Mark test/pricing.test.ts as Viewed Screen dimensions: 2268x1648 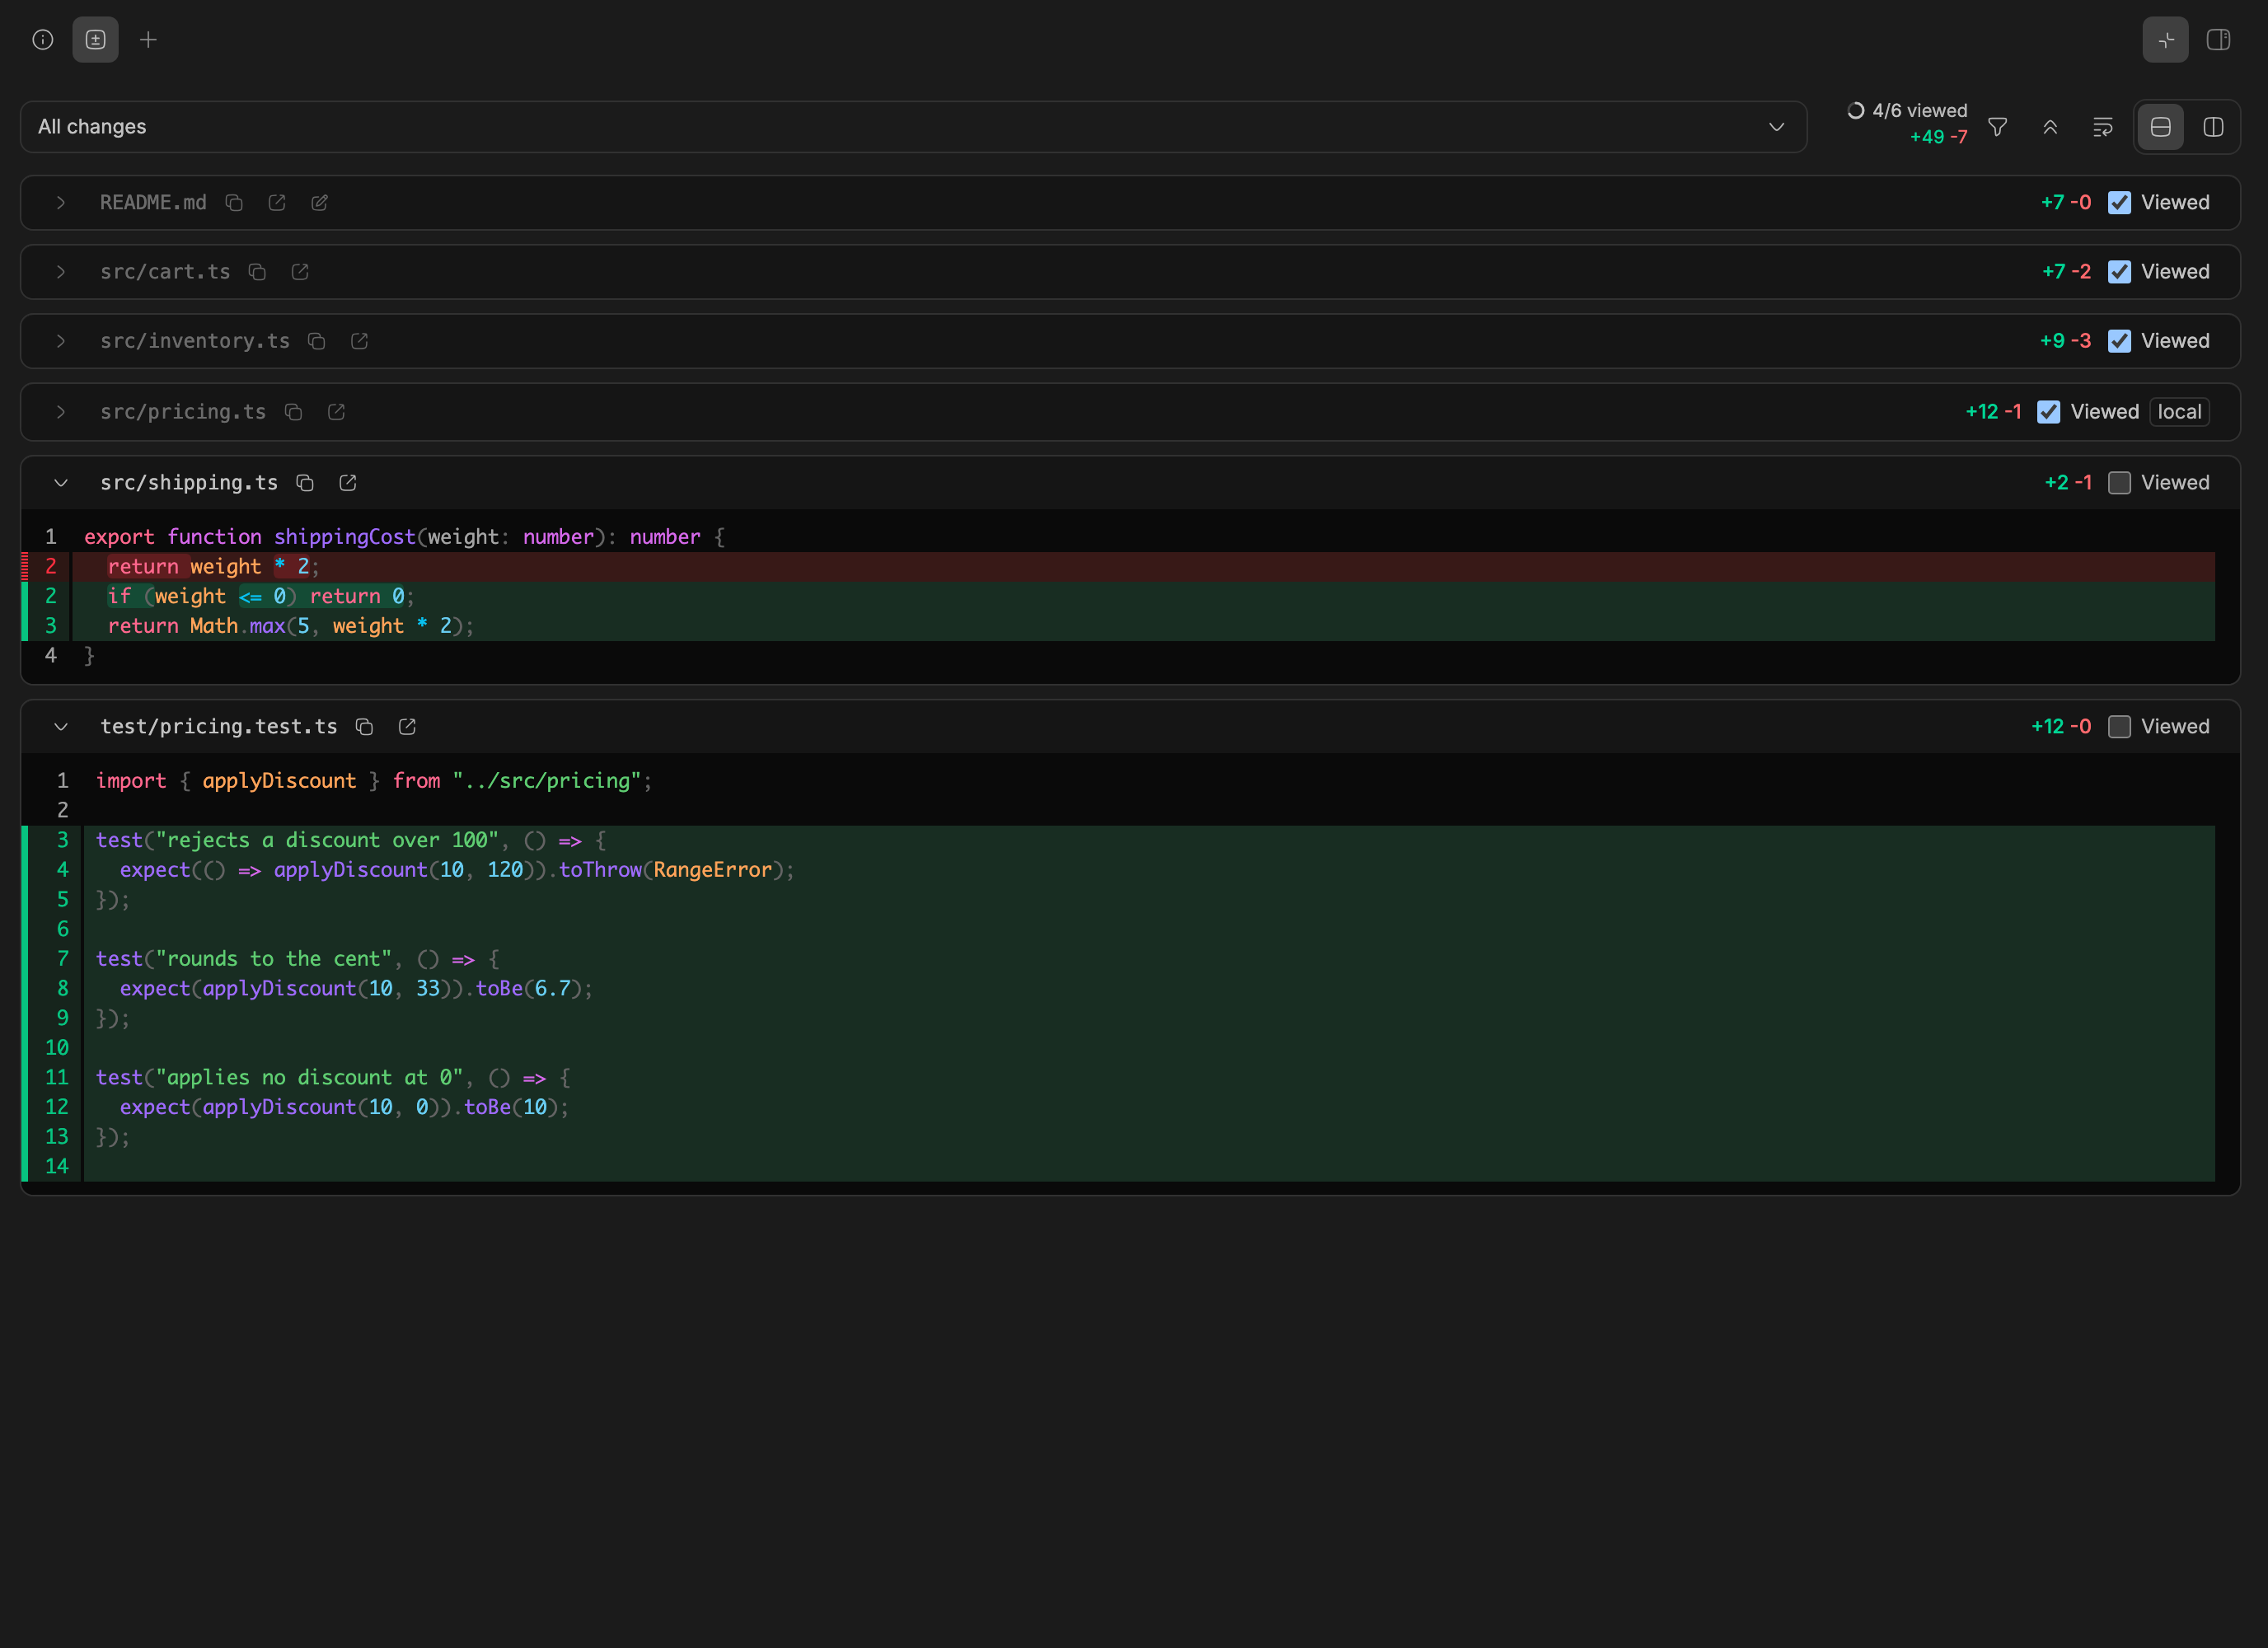coord(2119,727)
